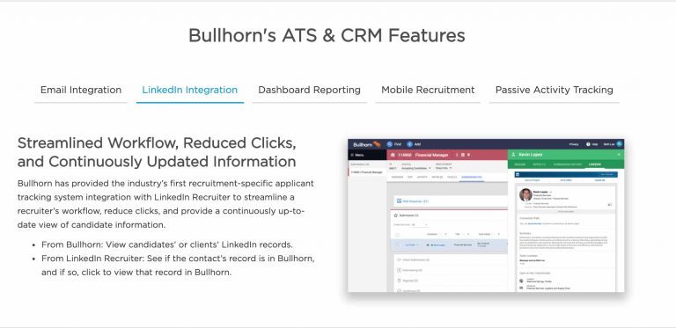The width and height of the screenshot is (676, 328).
Task: Click the user avatar beside Beth Lee
Action: pos(619,143)
